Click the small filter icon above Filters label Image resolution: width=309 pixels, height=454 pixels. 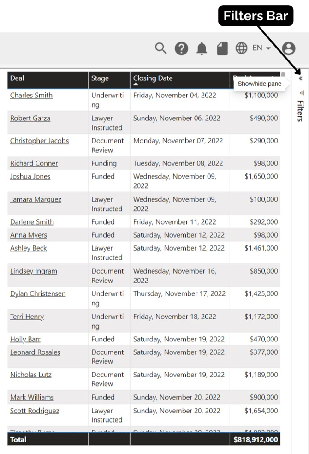pos(302,93)
